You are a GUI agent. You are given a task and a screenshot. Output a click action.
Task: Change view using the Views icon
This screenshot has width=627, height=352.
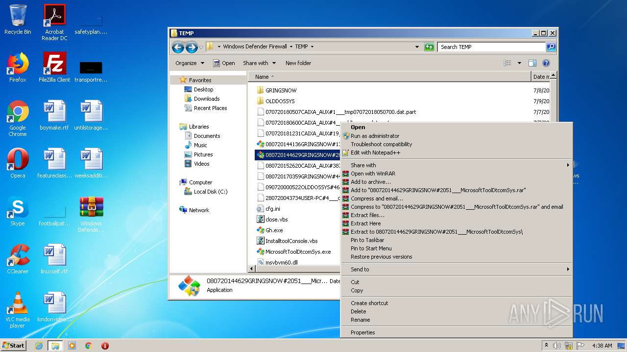click(507, 63)
